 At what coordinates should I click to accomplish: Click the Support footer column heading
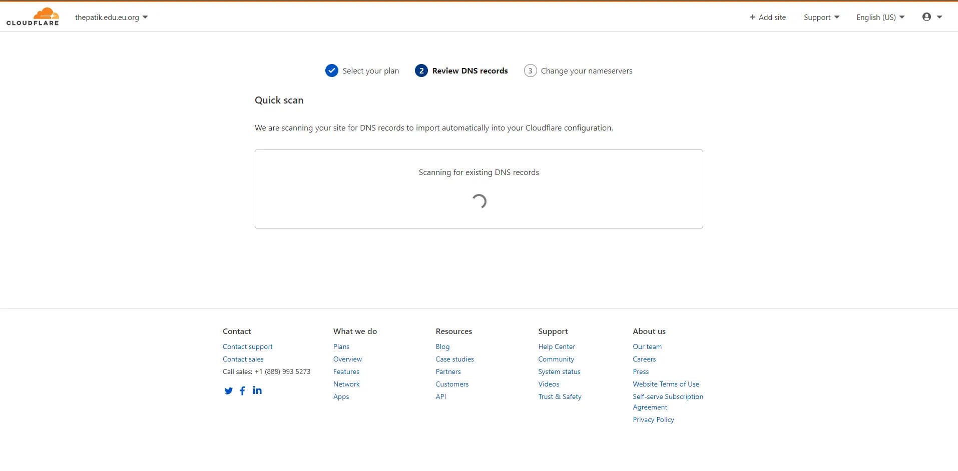(553, 331)
